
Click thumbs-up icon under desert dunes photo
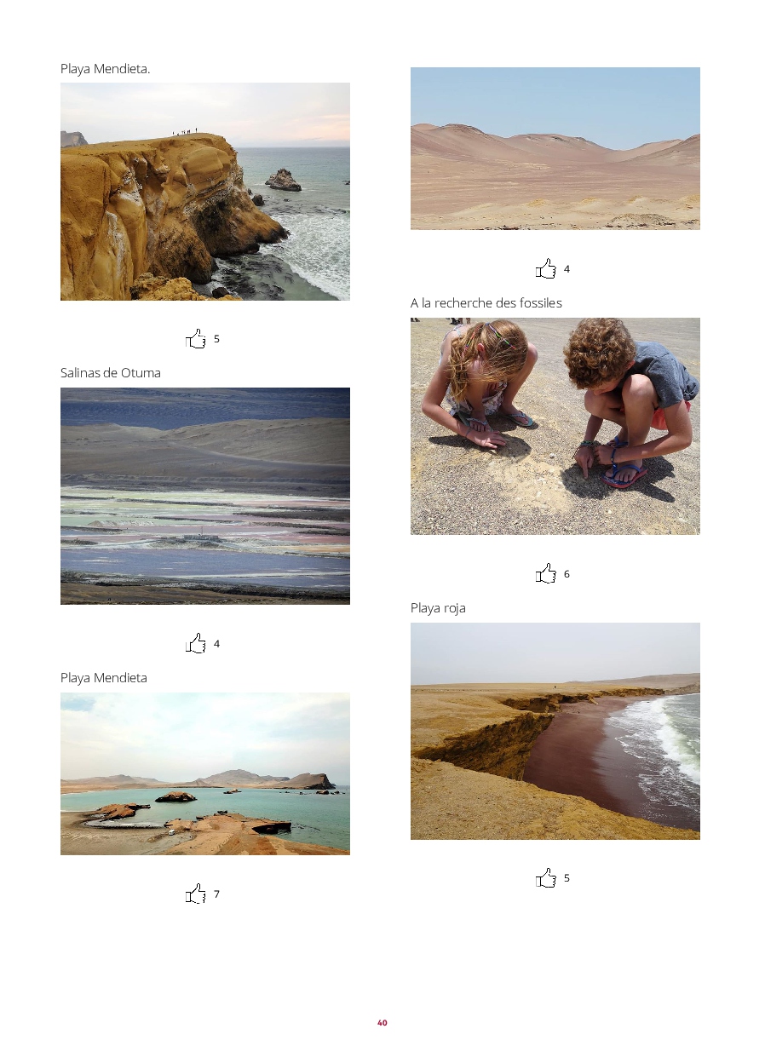click(x=546, y=269)
